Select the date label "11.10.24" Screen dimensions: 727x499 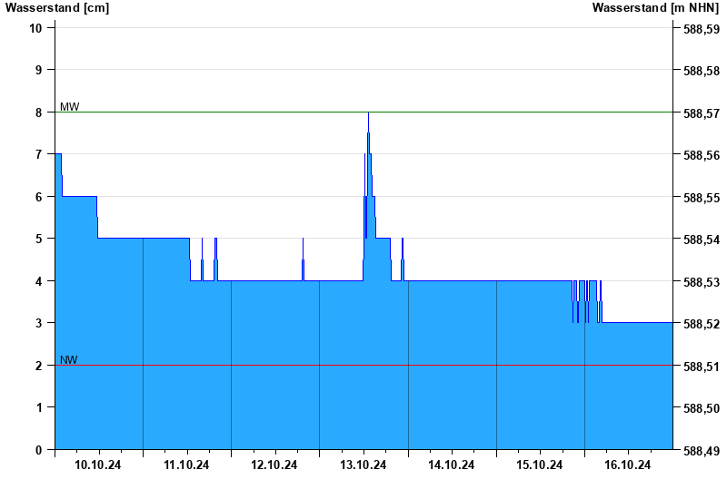[x=186, y=465]
